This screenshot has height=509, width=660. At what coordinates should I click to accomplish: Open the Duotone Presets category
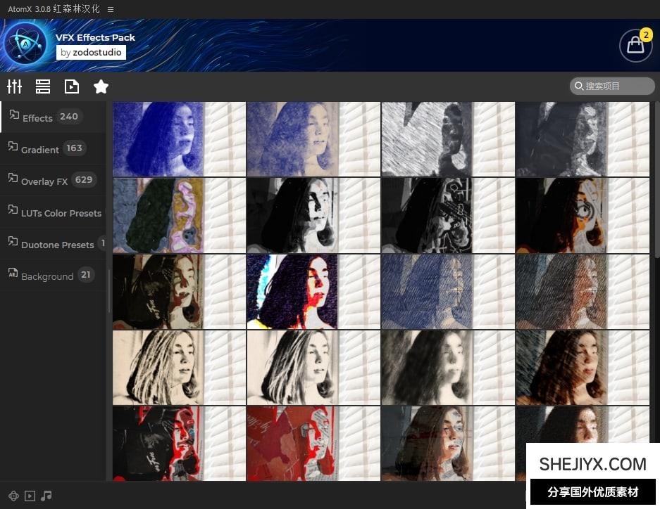click(57, 245)
